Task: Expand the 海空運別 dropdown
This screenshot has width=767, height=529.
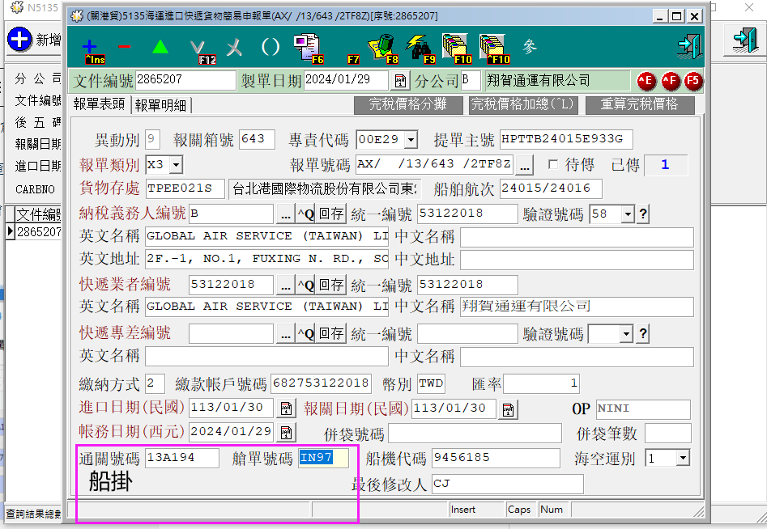Action: coord(682,459)
